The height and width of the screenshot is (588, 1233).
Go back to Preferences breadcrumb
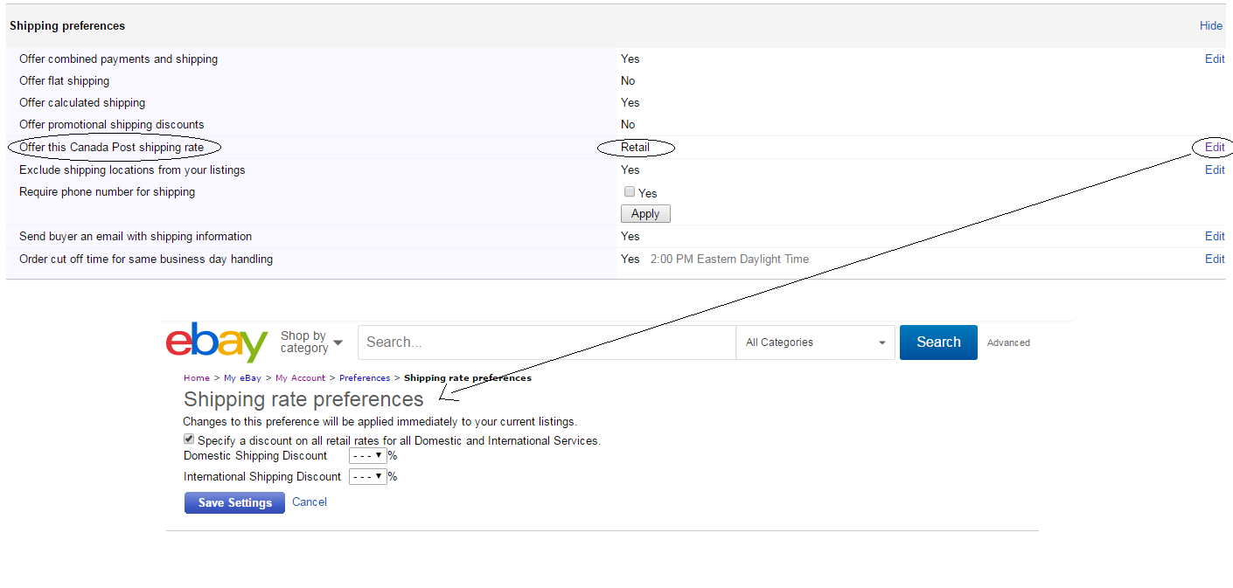click(365, 378)
